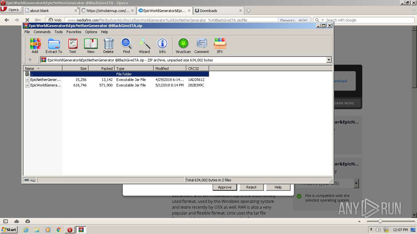Click the Approve button

[x=225, y=187]
